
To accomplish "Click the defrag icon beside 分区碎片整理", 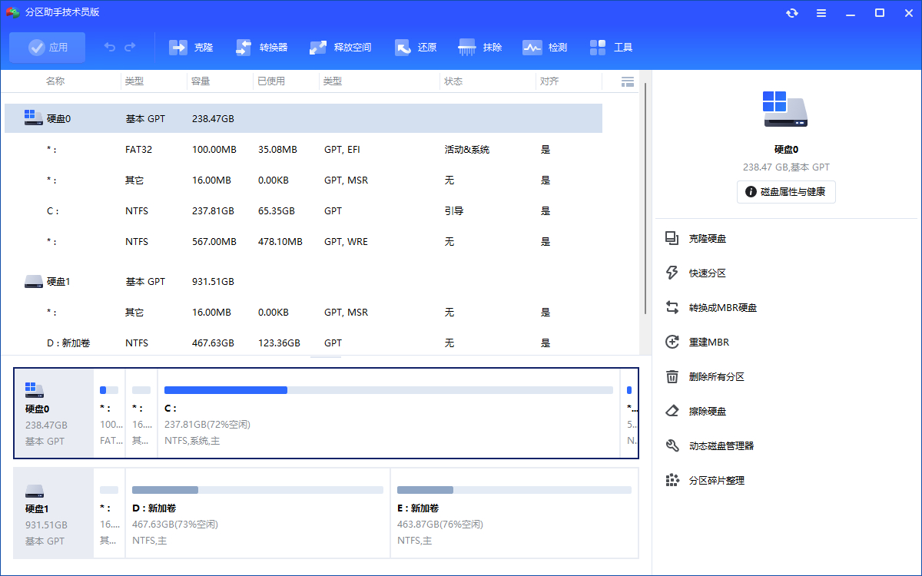I will pyautogui.click(x=672, y=481).
